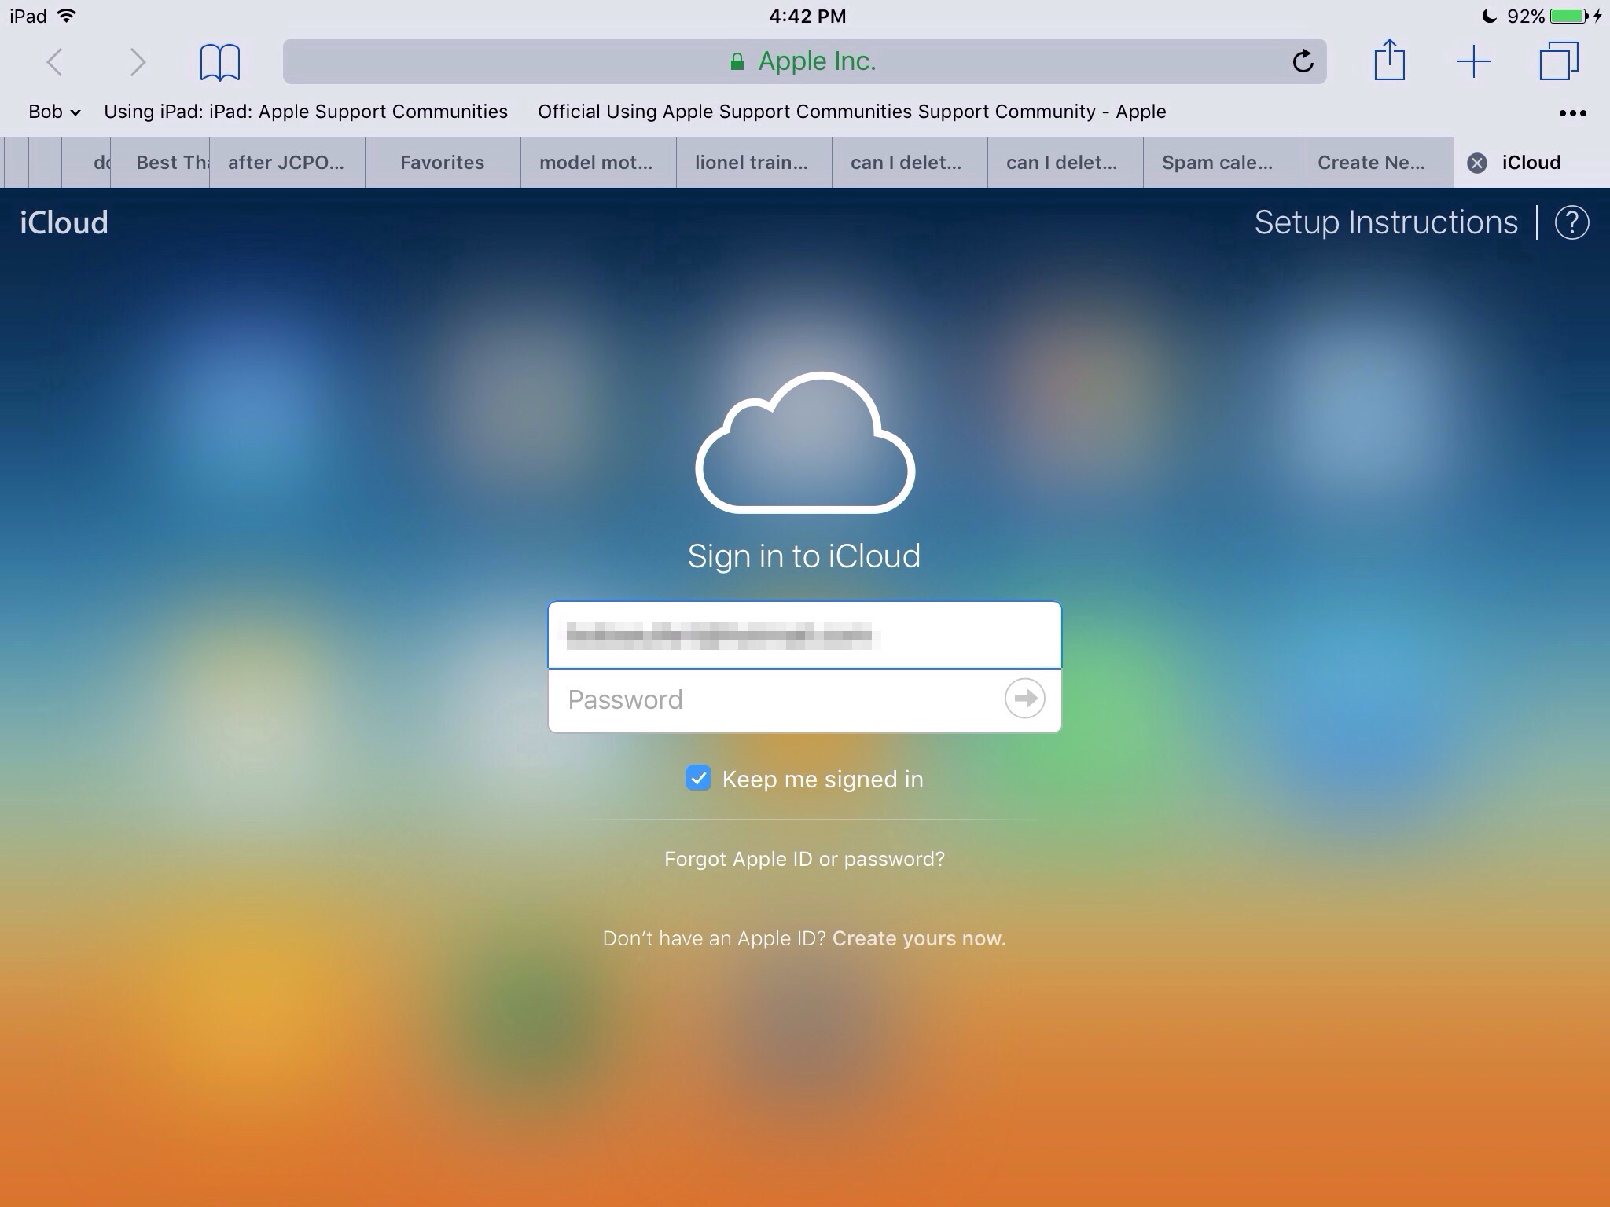Viewport: 1610px width, 1207px height.
Task: Click Create yours now link
Action: tap(919, 938)
